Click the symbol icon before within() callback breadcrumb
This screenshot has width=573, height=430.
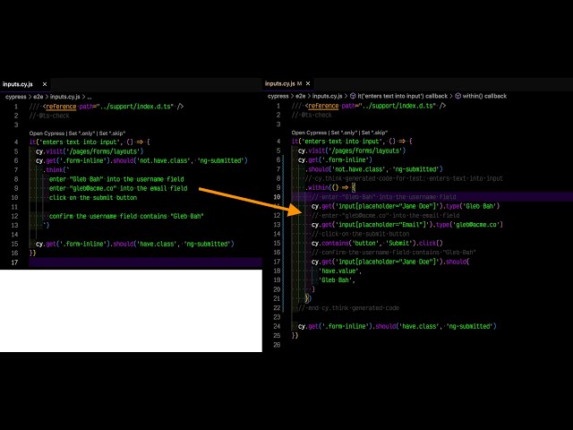458,96
